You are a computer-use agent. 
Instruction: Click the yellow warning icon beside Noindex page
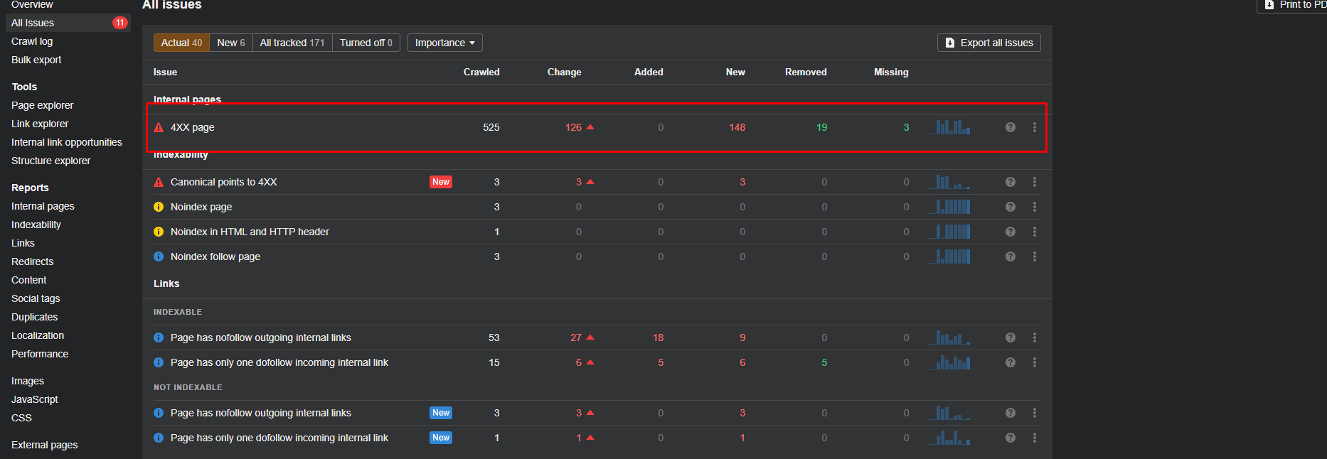point(159,207)
